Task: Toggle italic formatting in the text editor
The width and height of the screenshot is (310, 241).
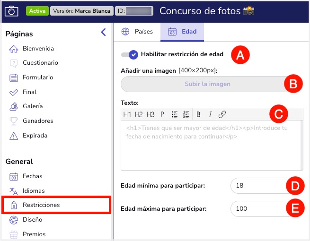Action: tap(210, 114)
